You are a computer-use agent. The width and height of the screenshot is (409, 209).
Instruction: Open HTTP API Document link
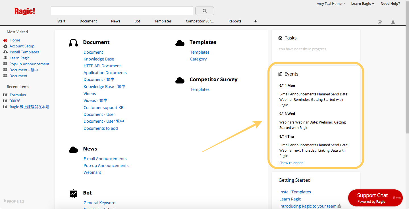[102, 66]
